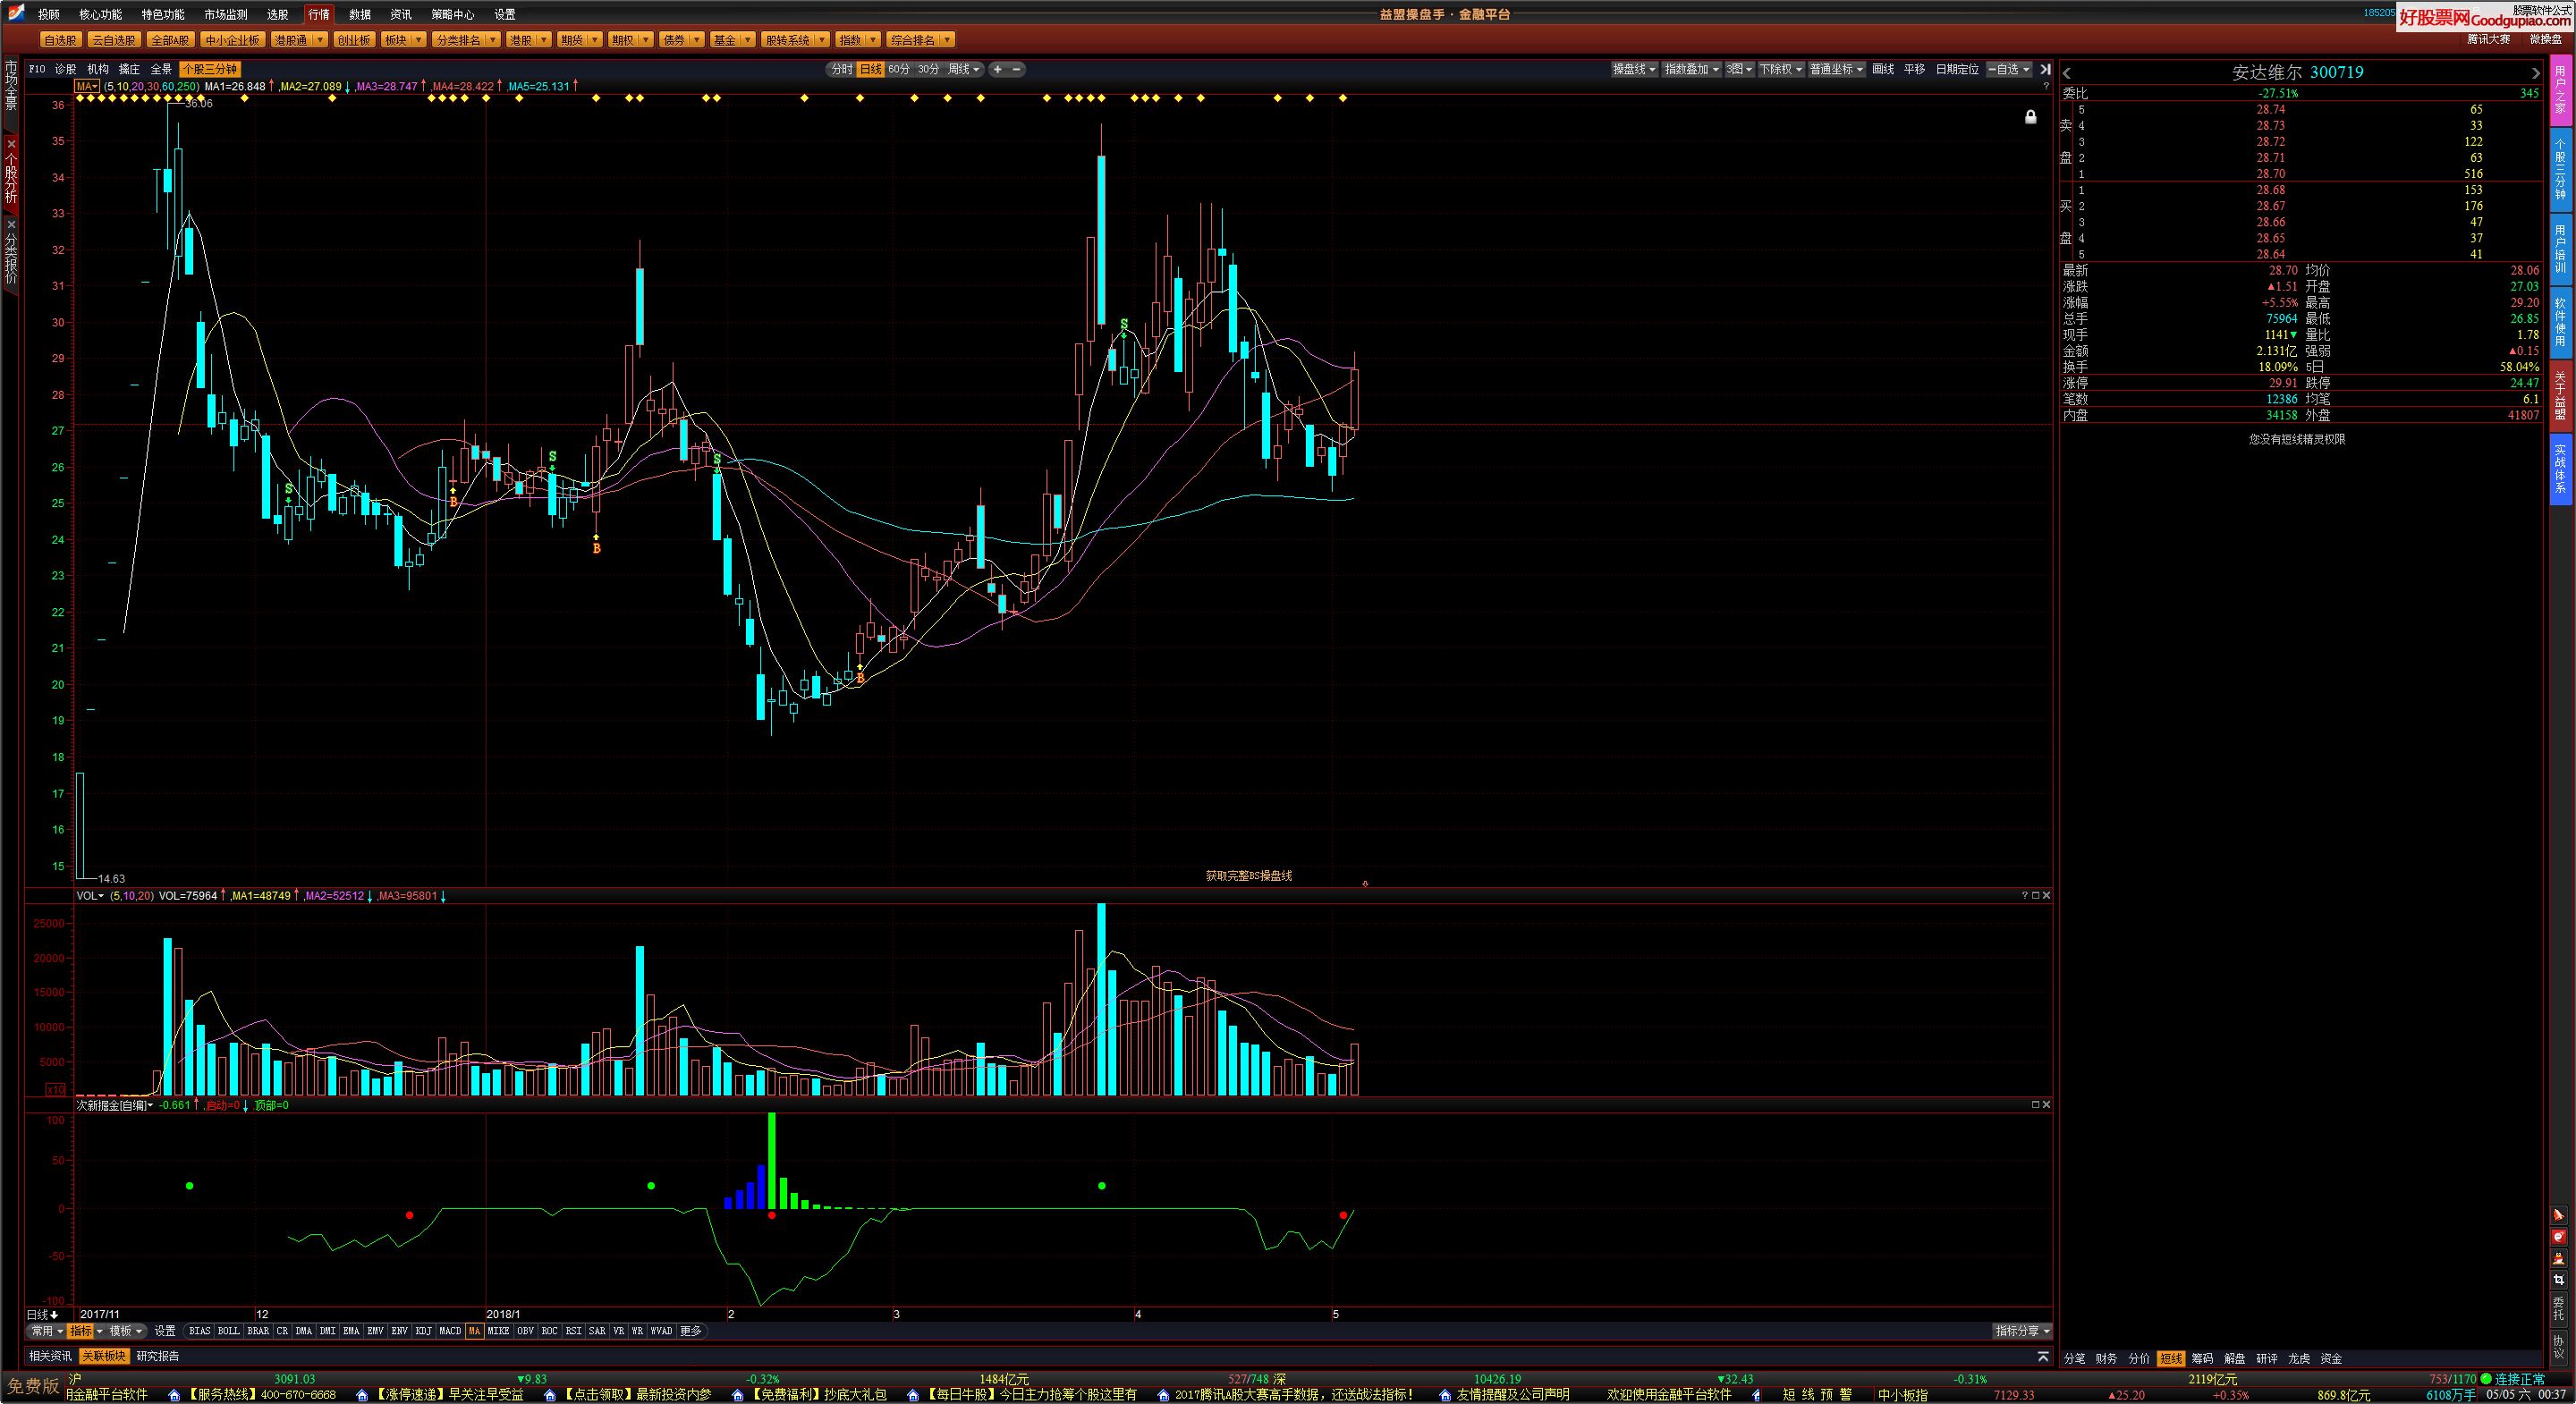Open the 指数叠加 dropdown
The image size is (2576, 1404).
[x=1691, y=69]
